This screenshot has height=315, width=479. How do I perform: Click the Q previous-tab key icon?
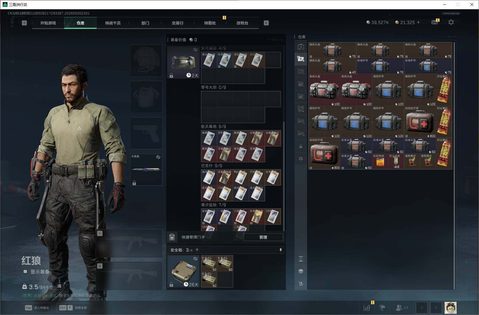(x=25, y=23)
